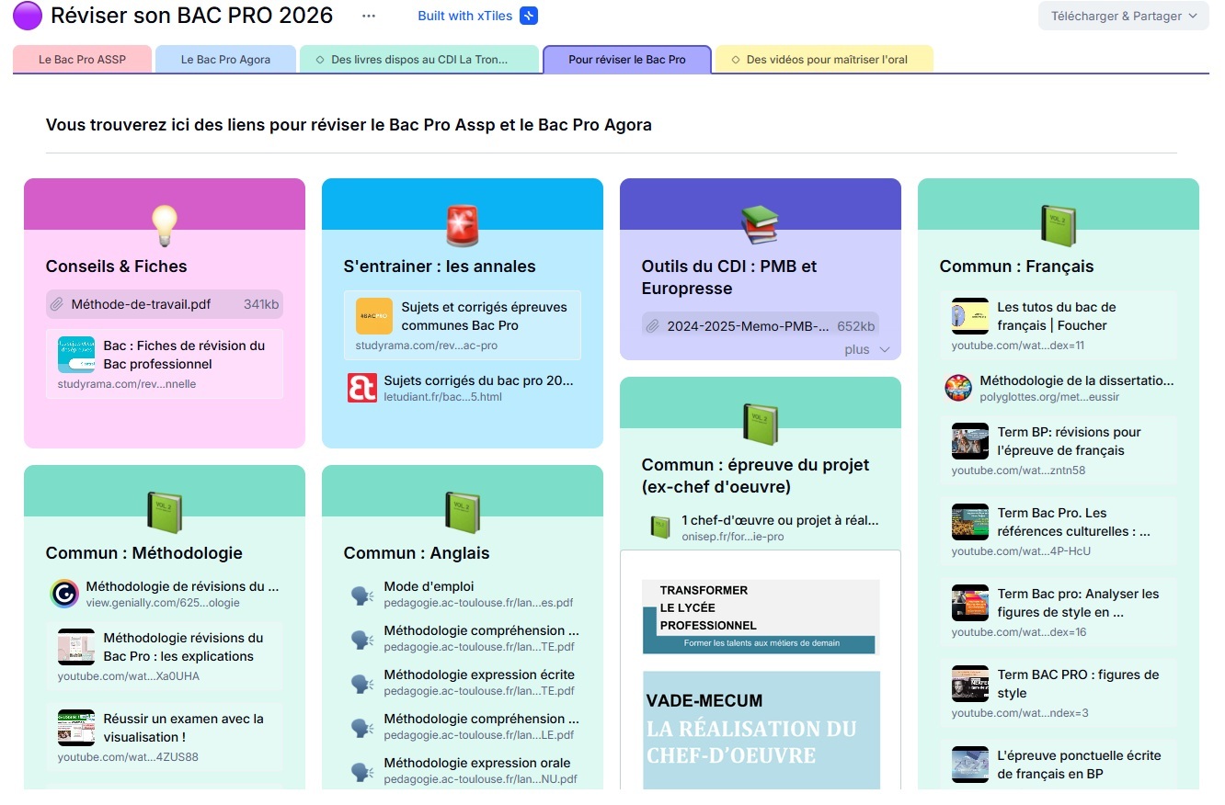Click the stacked books icon for Outils du CDI
This screenshot has width=1225, height=805.
[x=760, y=225]
